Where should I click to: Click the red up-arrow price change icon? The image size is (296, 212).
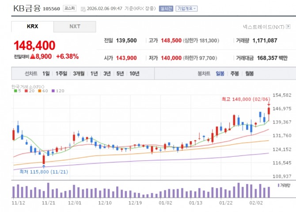33,57
